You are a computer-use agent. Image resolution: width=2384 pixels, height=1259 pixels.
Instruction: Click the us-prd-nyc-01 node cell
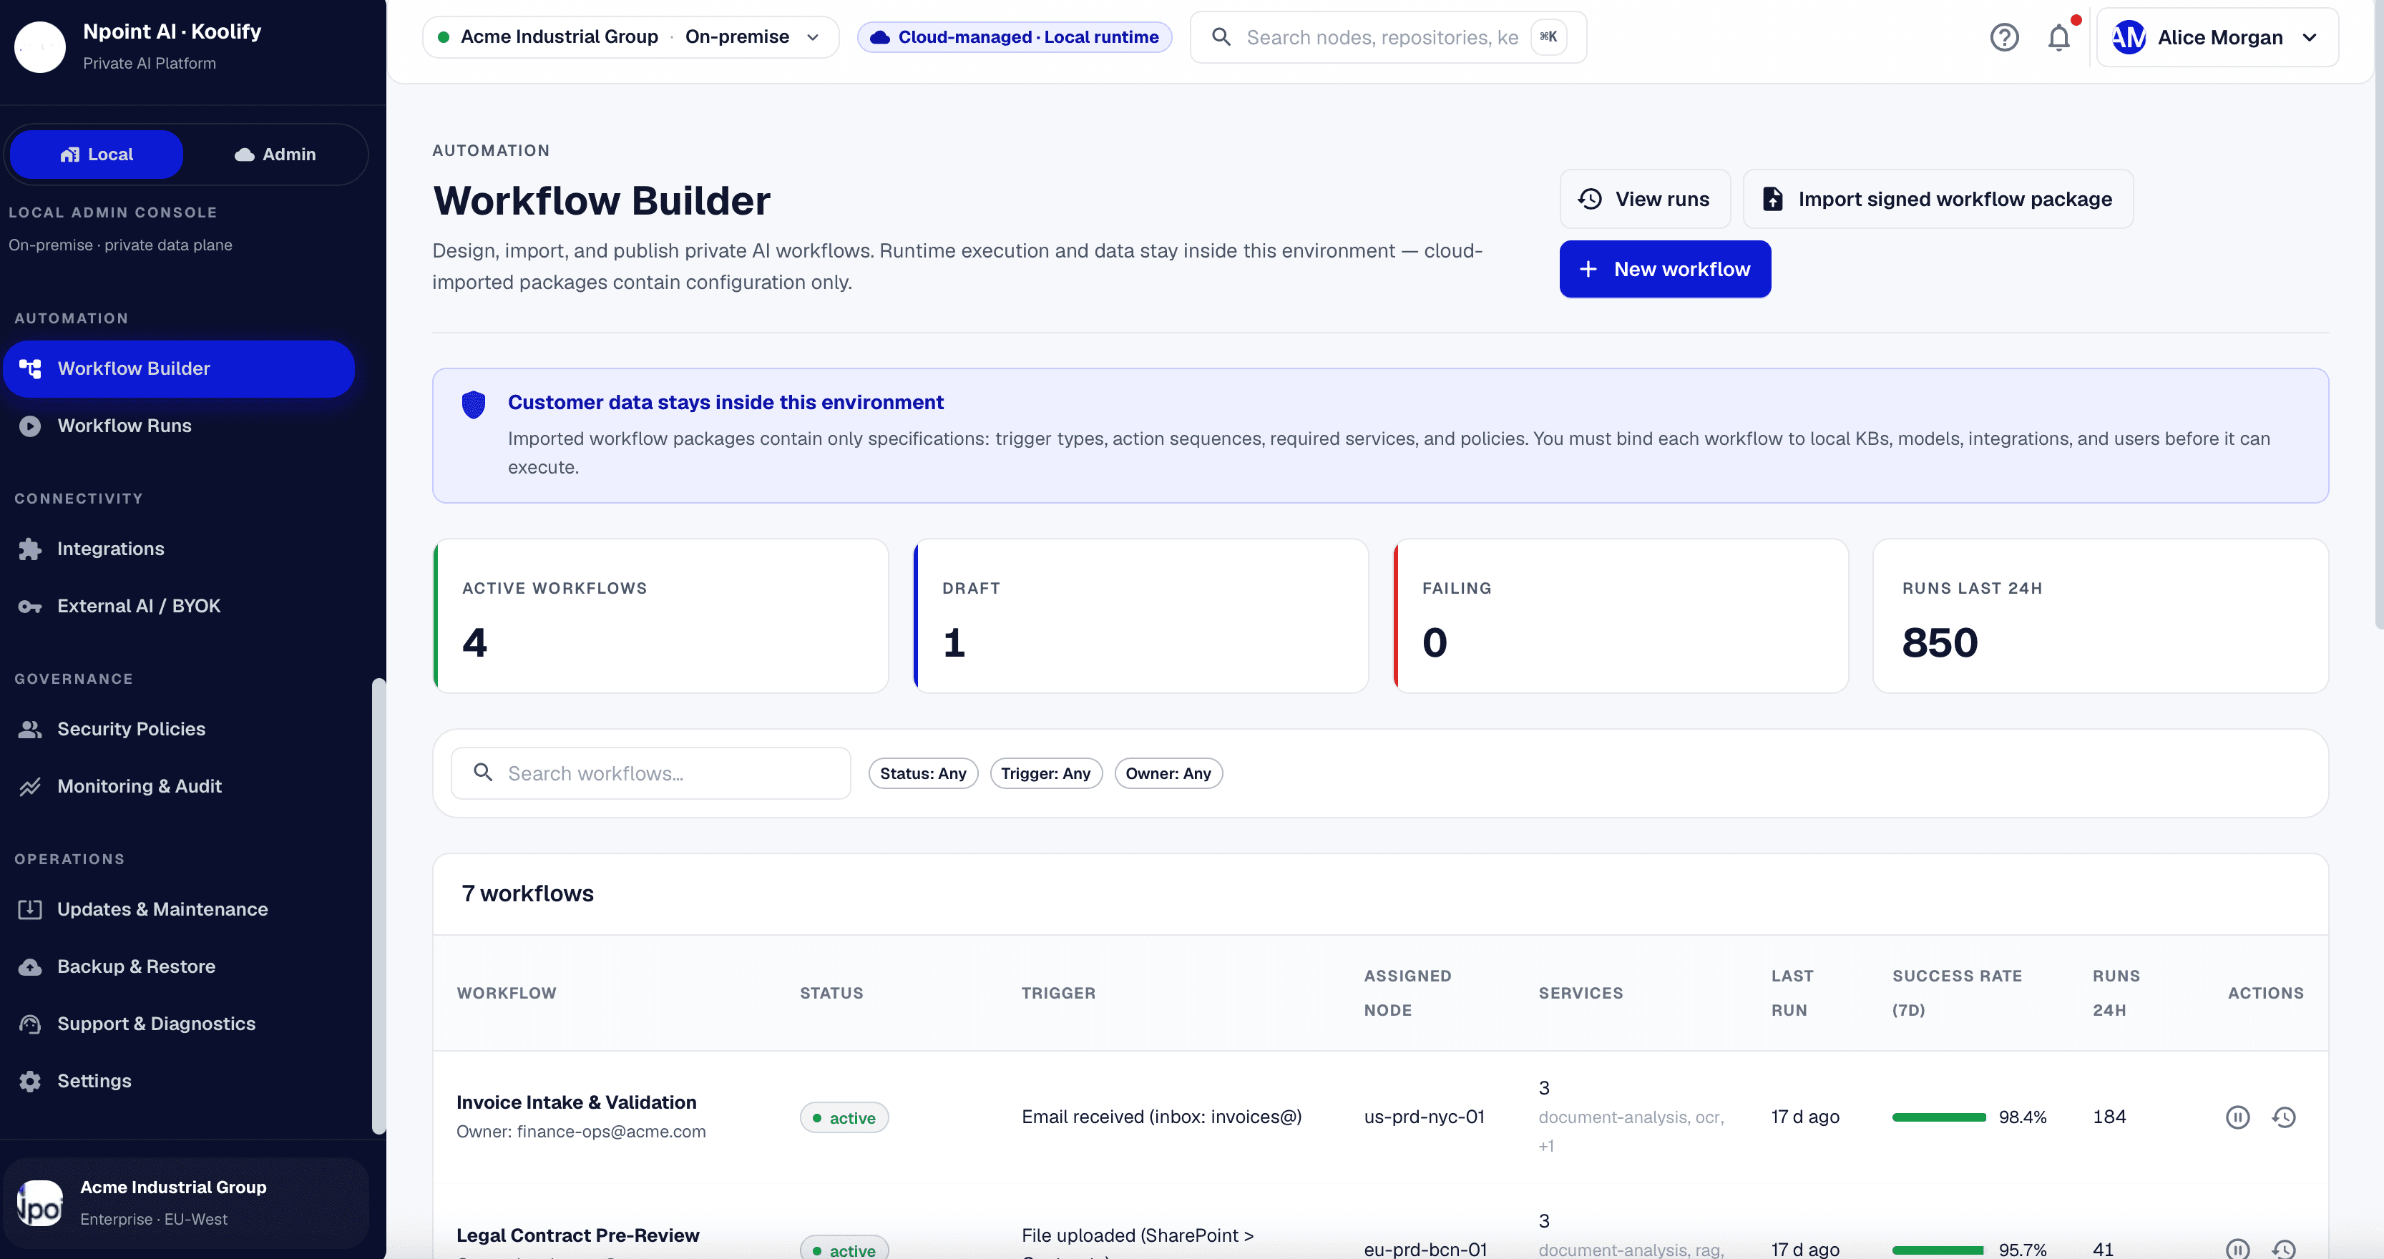click(1423, 1117)
